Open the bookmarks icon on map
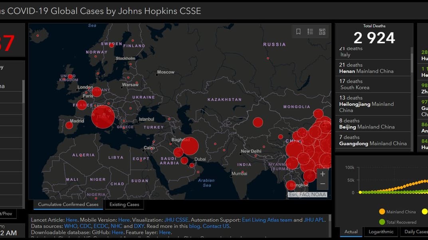The width and height of the screenshot is (428, 240). (298, 31)
